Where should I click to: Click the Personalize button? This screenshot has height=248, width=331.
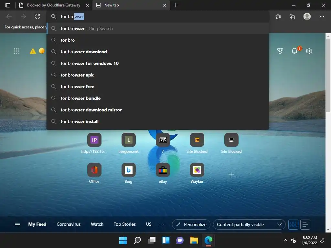191,224
